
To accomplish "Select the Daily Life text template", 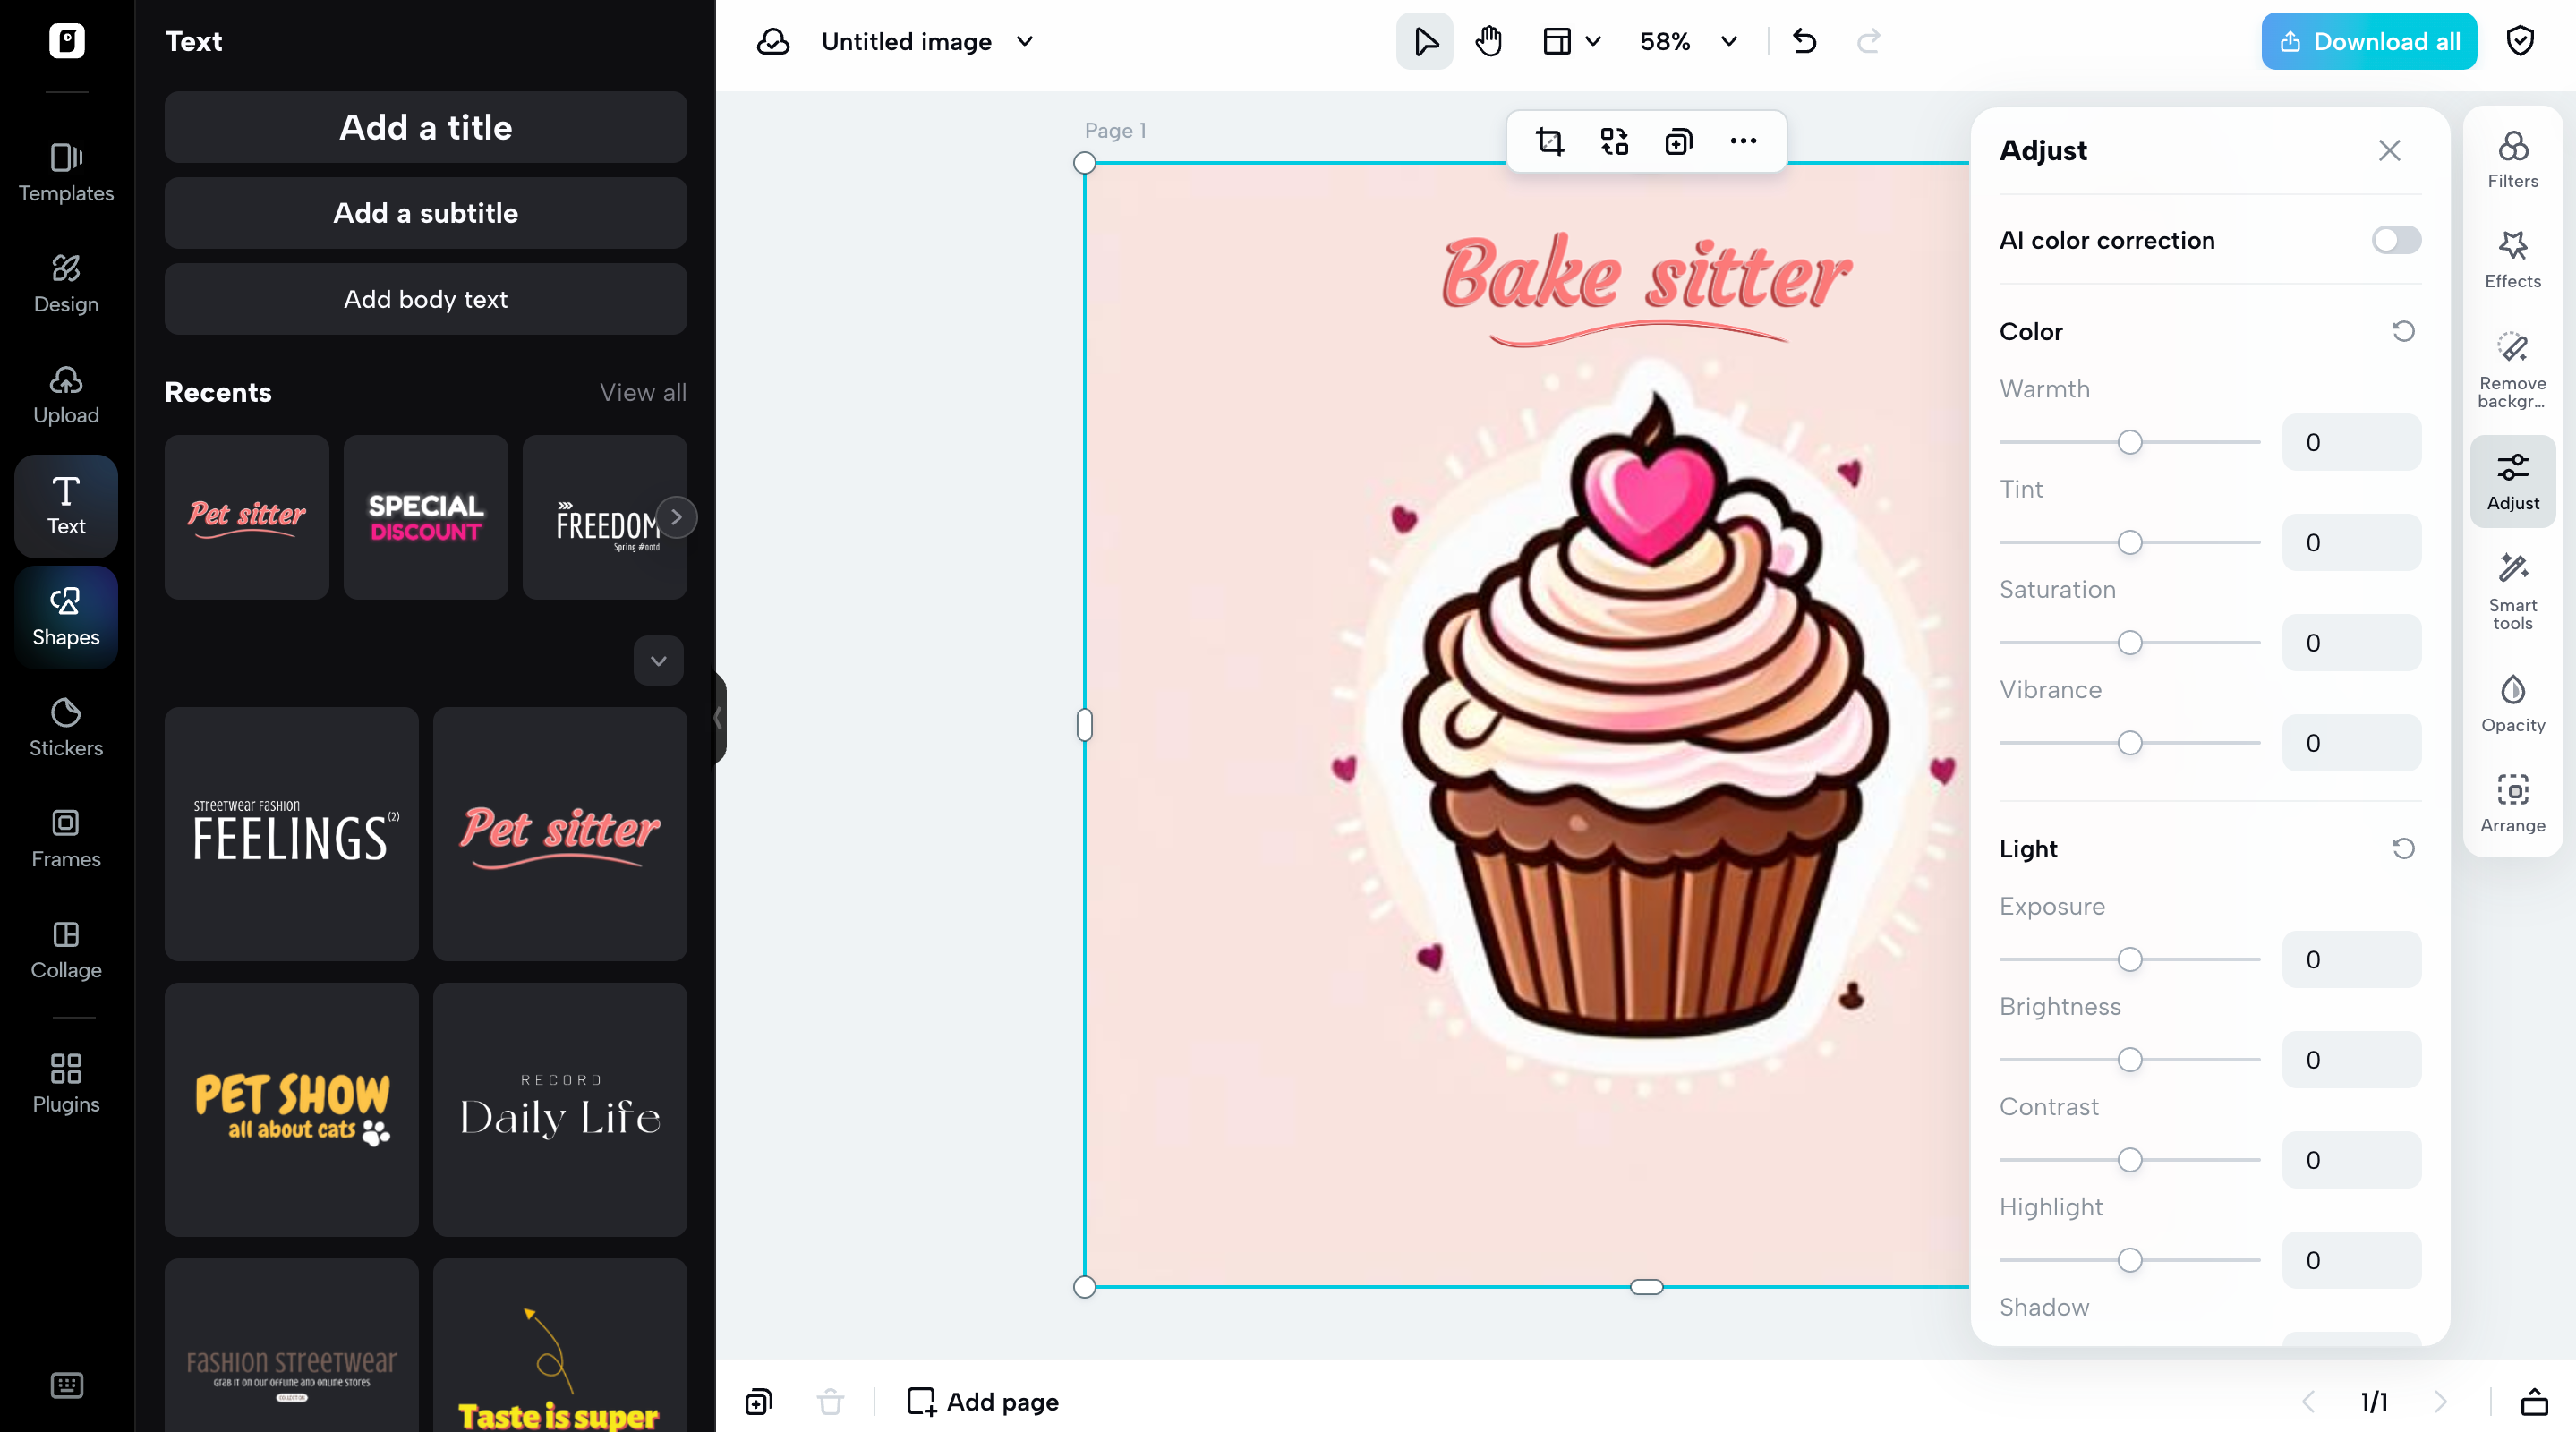I will (560, 1109).
